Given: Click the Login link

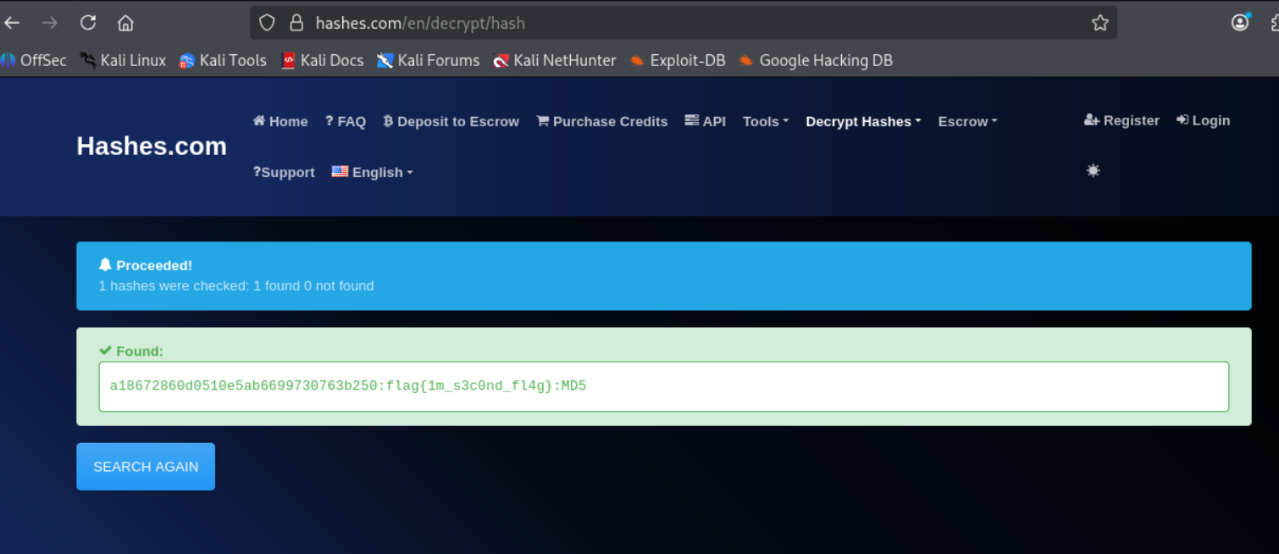Looking at the screenshot, I should coord(1204,120).
